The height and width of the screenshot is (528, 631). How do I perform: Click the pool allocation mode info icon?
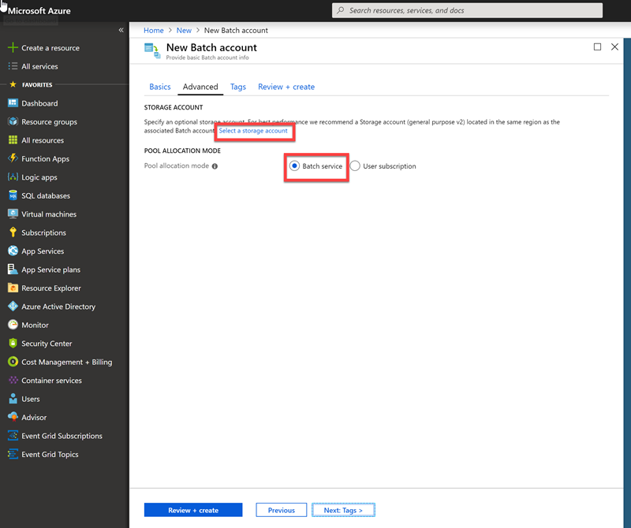click(215, 166)
